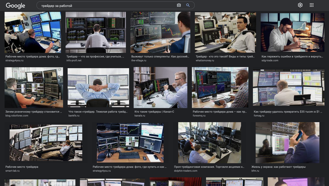The height and width of the screenshot is (186, 329).
Task: Click title 'Проп-трейдинговая компания. Торговля акциями'
Action: tap(209, 167)
